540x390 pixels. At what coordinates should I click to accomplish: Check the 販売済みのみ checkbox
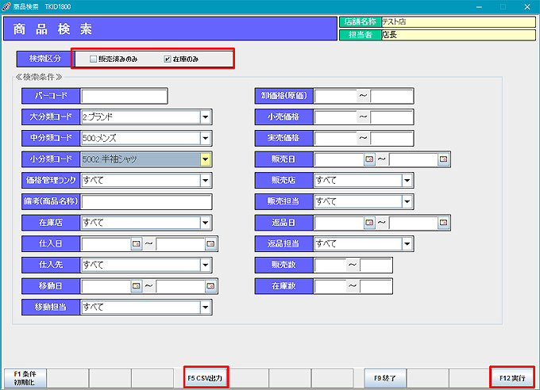pos(93,59)
